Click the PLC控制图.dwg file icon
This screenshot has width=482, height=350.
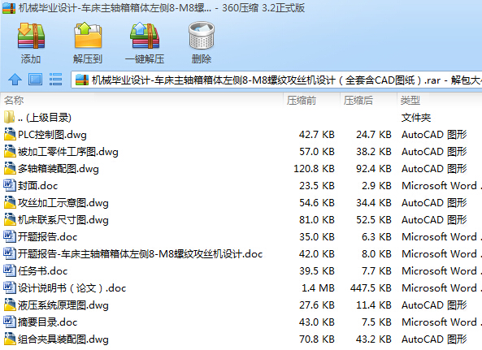[x=10, y=134]
